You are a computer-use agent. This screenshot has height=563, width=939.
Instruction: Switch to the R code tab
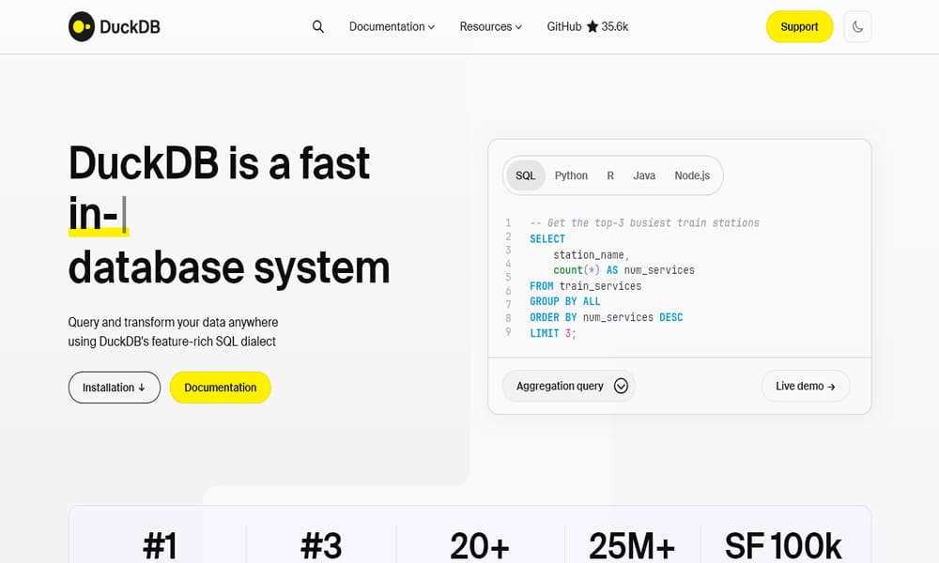[610, 175]
